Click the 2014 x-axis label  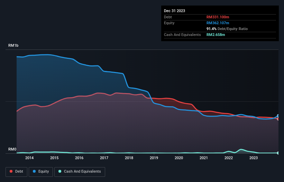coord(29,158)
